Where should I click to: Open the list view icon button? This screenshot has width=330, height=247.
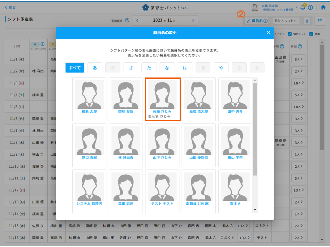pos(320,21)
